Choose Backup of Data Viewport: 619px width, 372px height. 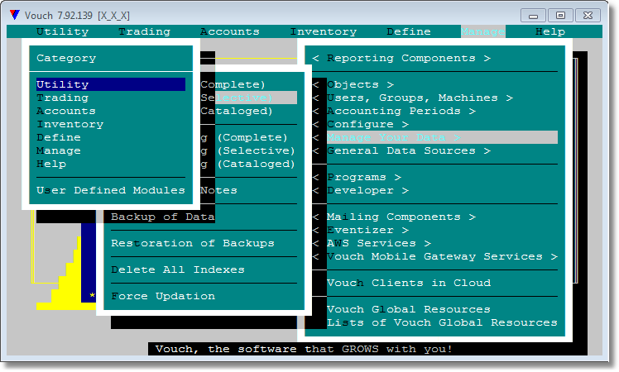tap(163, 217)
